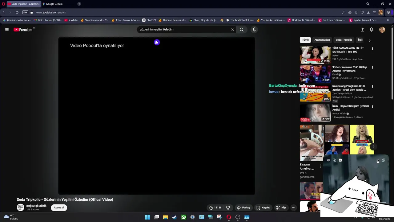Screen dimensions: 394x222
Task: Play Ezhel Akustik Performans thumbnail
Action: 315,74
